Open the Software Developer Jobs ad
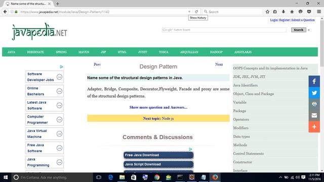The width and height of the screenshot is (324, 182). pyautogui.click(x=45, y=77)
